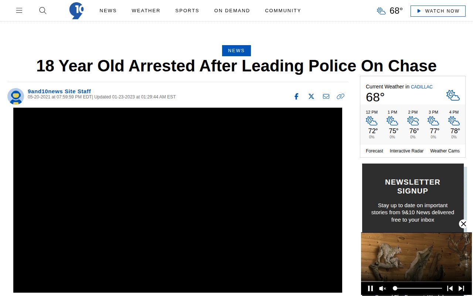
Task: Go to the 9&10 News logo home
Action: pos(76,10)
